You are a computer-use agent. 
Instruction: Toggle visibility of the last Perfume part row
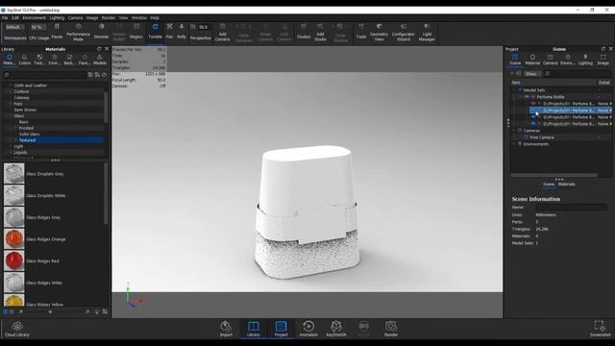point(533,124)
